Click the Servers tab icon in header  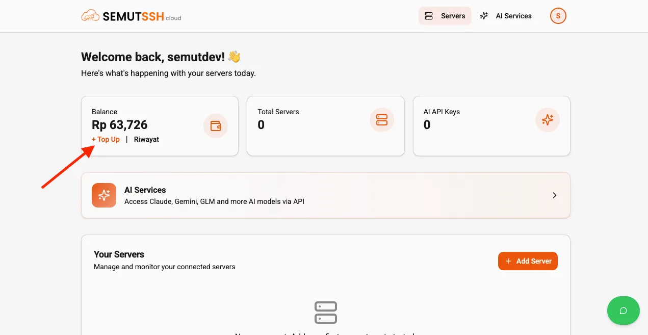click(x=429, y=16)
